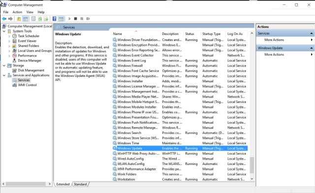Click the Local Users and Groups icon
Screen dimensions: 315x193
tap(14, 51)
